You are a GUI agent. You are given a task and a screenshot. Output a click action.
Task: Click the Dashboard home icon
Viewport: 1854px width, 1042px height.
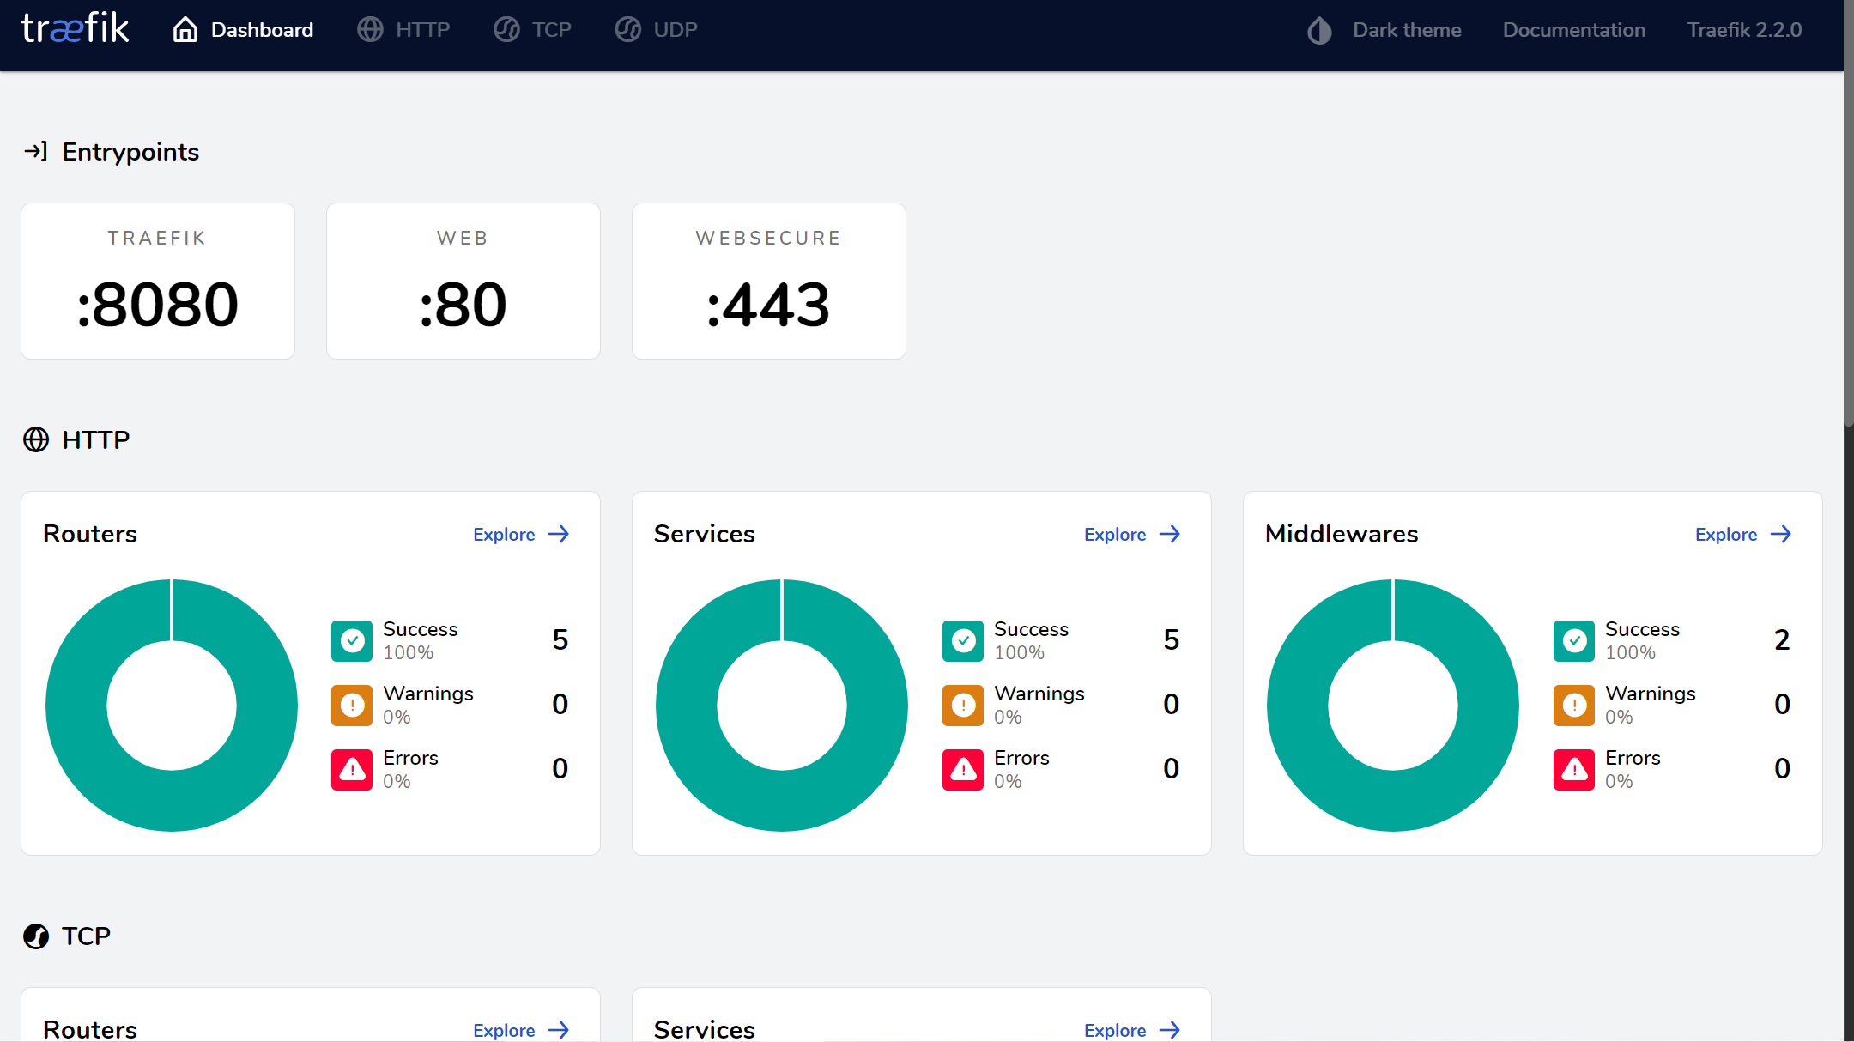(x=185, y=30)
